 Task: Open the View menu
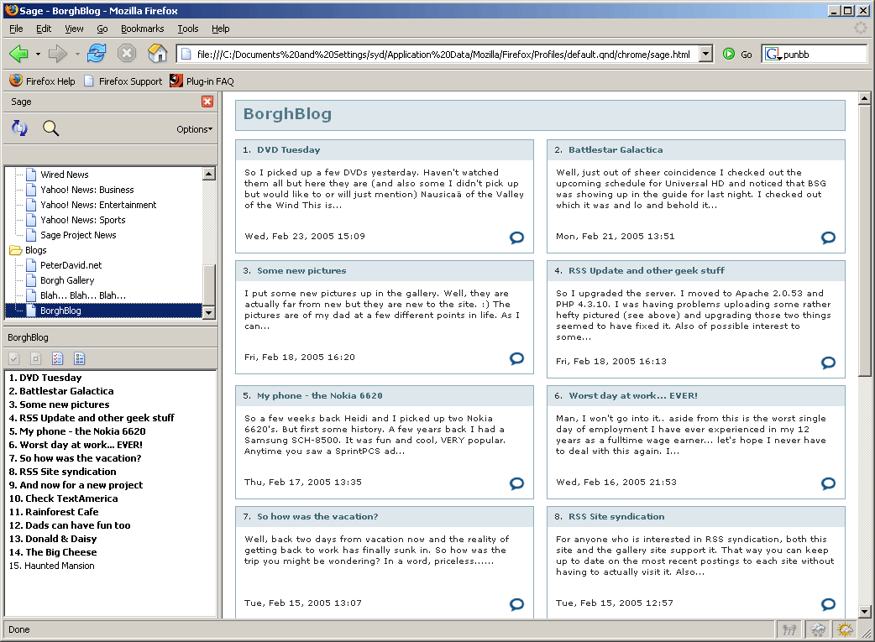click(74, 29)
